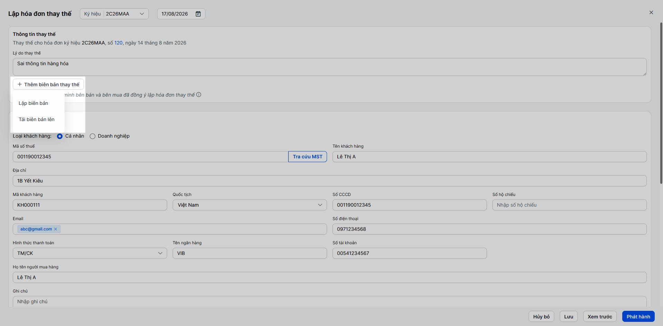This screenshot has height=326, width=663.
Task: Click the Số điện thoại field
Action: 490,229
